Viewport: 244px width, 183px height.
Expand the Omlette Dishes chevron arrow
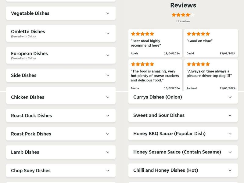click(108, 34)
